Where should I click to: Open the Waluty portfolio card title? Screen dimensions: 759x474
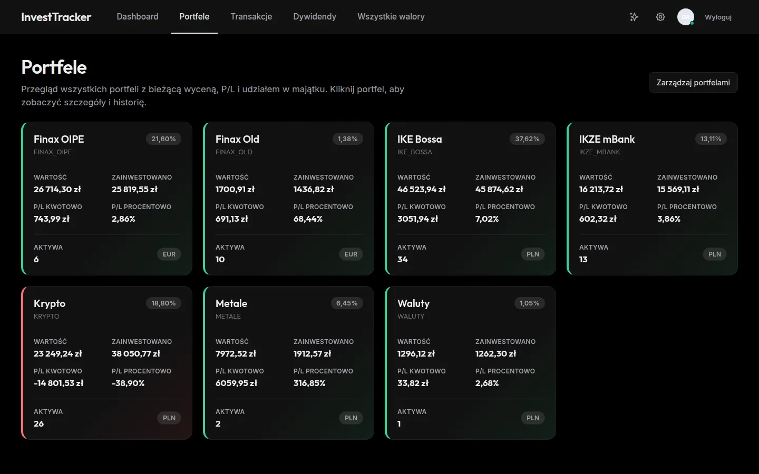pyautogui.click(x=414, y=304)
